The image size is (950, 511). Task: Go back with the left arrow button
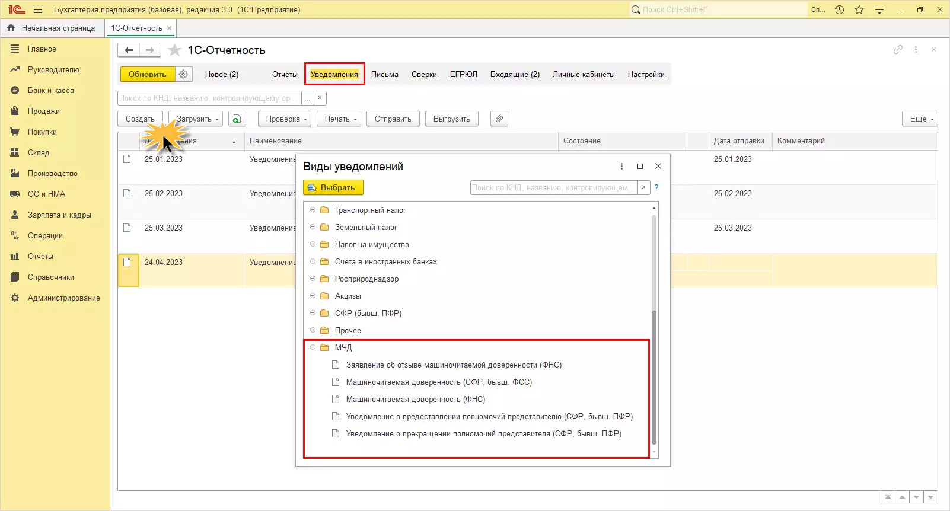pyautogui.click(x=129, y=50)
